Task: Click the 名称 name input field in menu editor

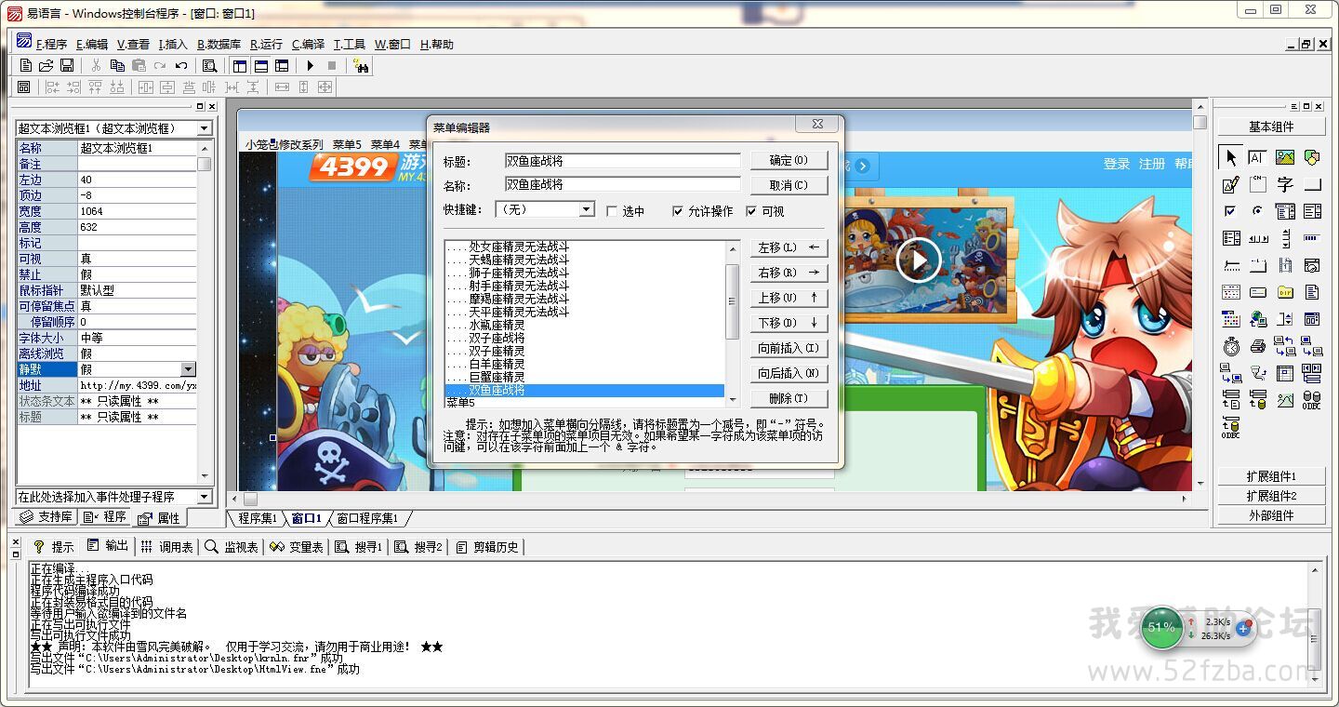Action: click(x=622, y=184)
